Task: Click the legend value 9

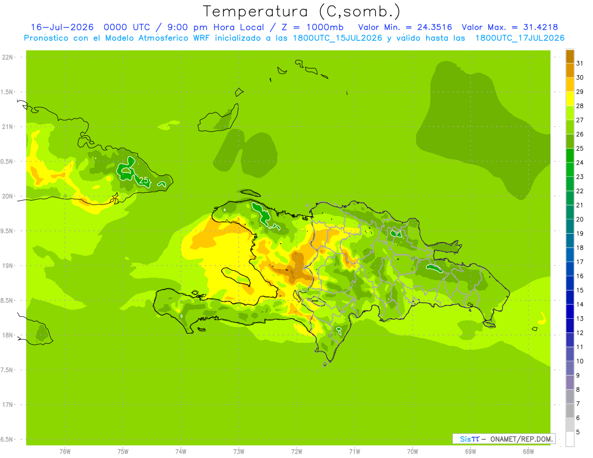Action: pyautogui.click(x=578, y=375)
